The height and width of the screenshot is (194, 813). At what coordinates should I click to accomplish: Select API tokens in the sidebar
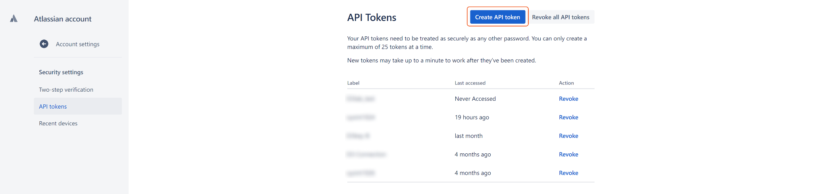point(53,107)
